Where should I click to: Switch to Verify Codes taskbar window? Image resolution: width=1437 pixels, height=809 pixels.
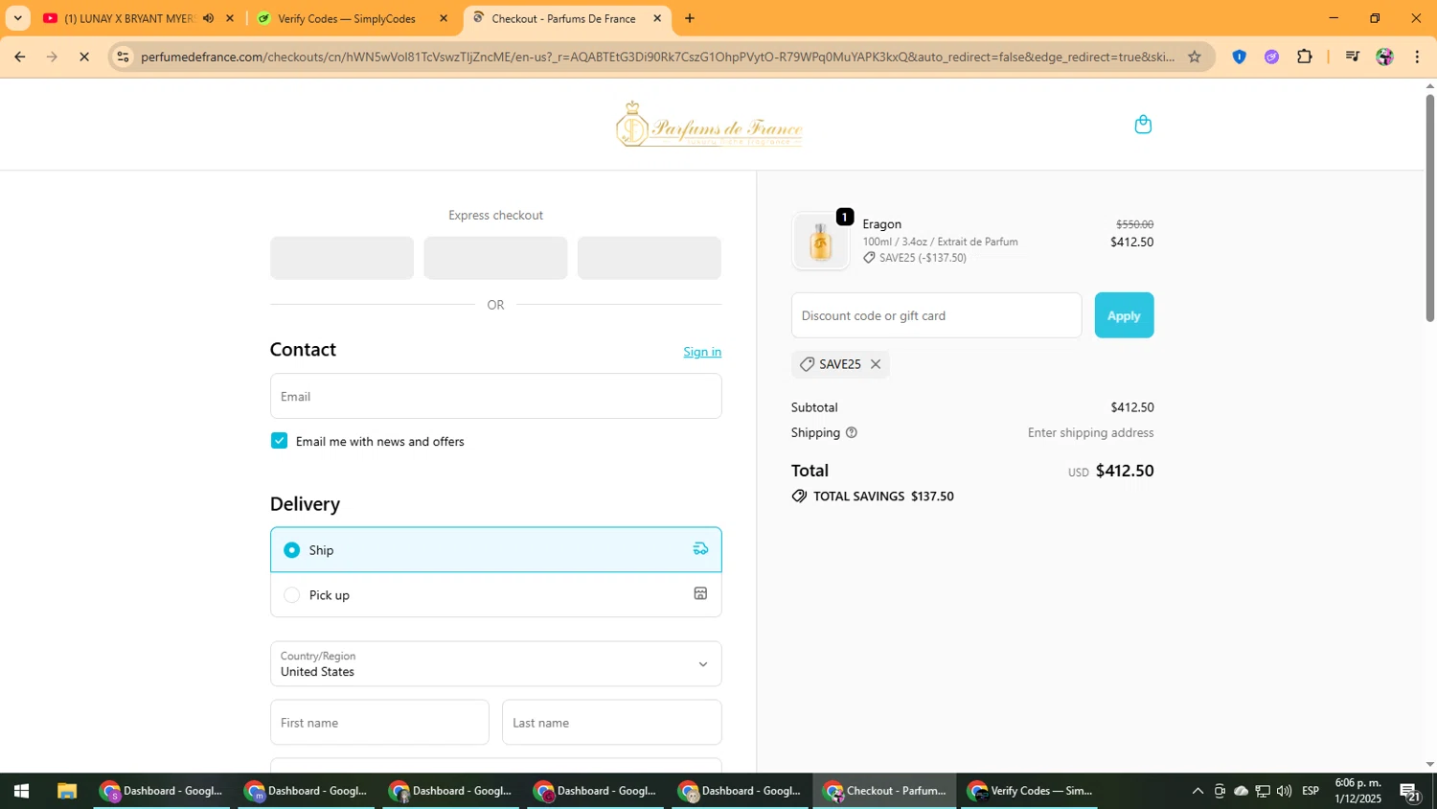point(1030,791)
